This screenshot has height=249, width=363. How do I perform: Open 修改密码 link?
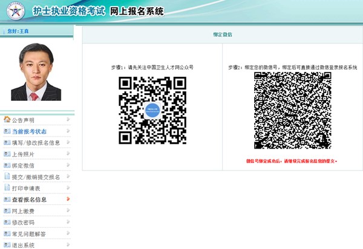point(23,222)
